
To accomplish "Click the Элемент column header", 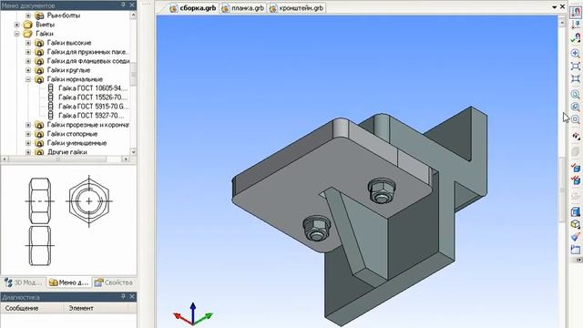I will point(96,308).
